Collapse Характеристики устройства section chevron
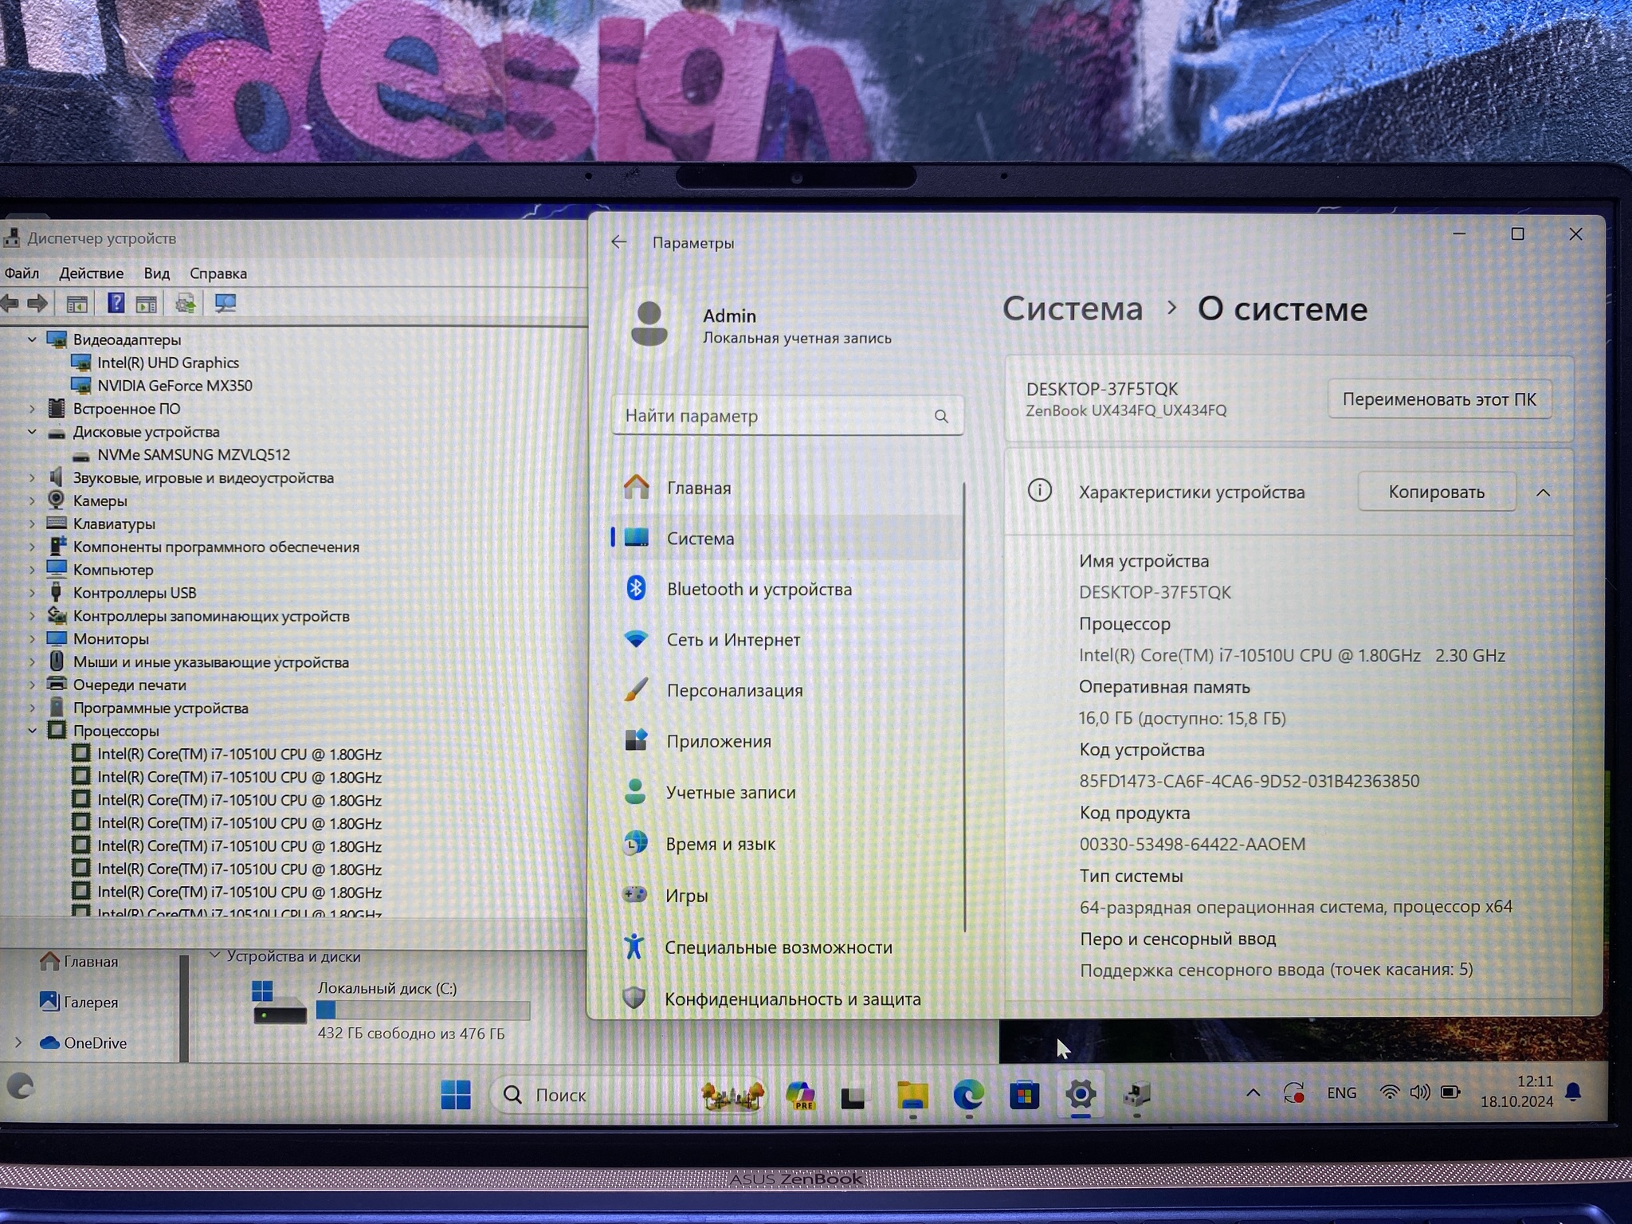The width and height of the screenshot is (1632, 1224). click(x=1543, y=492)
